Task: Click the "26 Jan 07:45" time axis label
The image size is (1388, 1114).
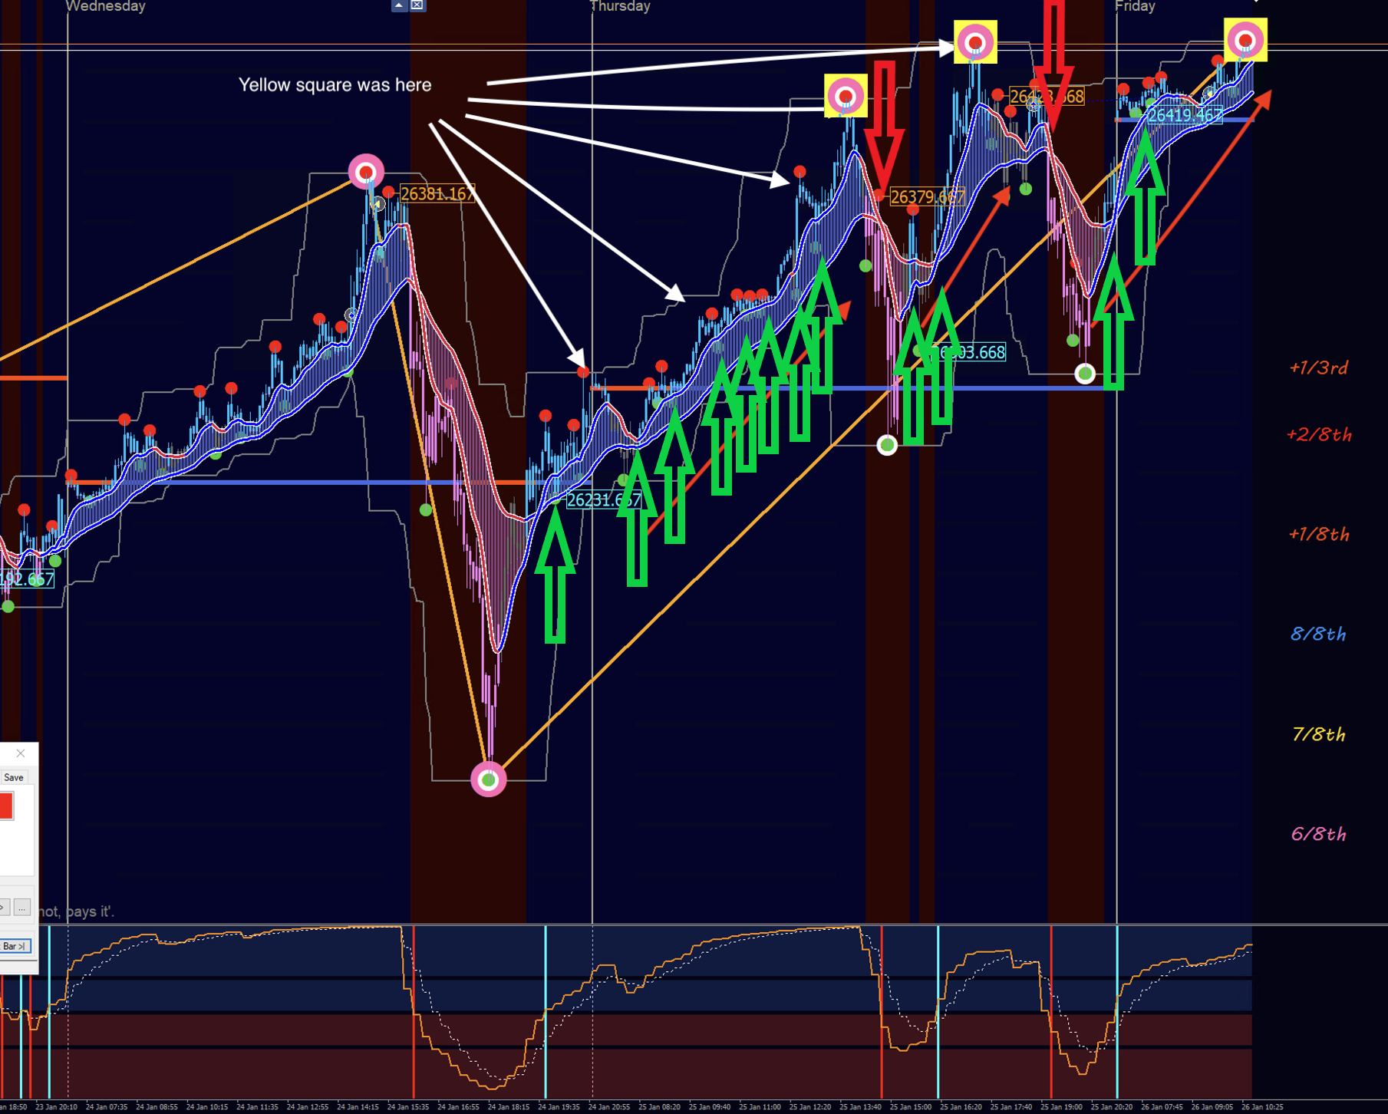Action: point(1162,1107)
